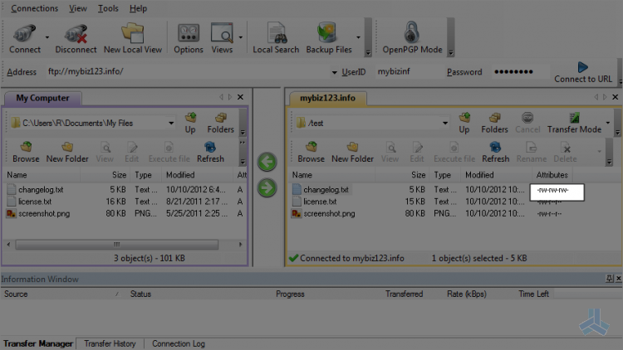This screenshot has width=623, height=350.
Task: Select the My Computer tab
Action: pos(42,98)
